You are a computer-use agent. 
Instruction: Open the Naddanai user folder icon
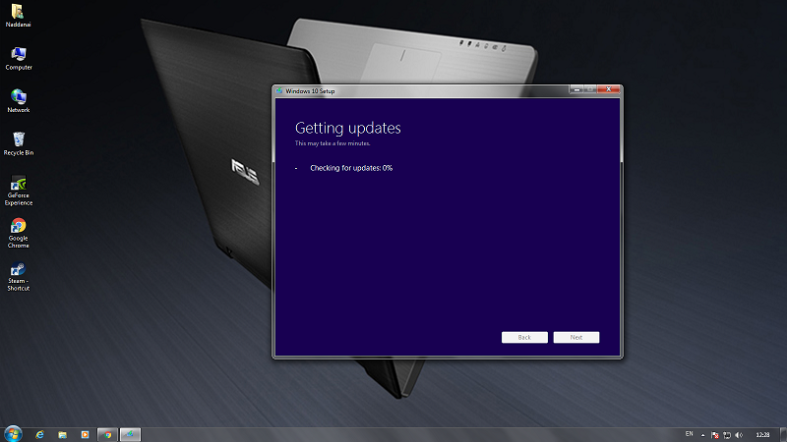pyautogui.click(x=18, y=15)
